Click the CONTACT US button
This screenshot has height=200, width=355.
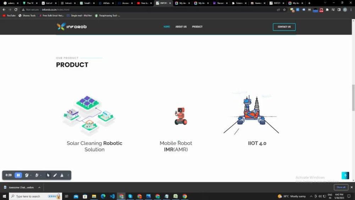click(284, 27)
